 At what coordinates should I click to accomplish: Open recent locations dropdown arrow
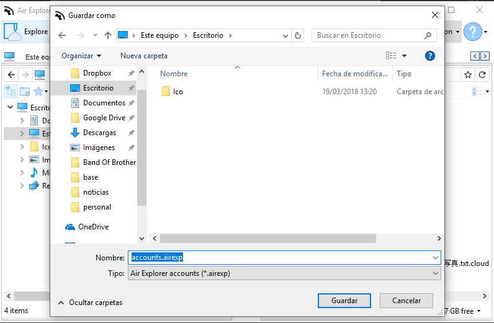(x=95, y=35)
